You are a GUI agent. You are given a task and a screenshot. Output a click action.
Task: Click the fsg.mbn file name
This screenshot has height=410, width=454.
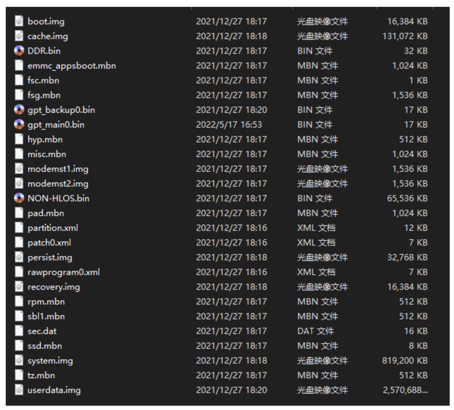pos(44,95)
